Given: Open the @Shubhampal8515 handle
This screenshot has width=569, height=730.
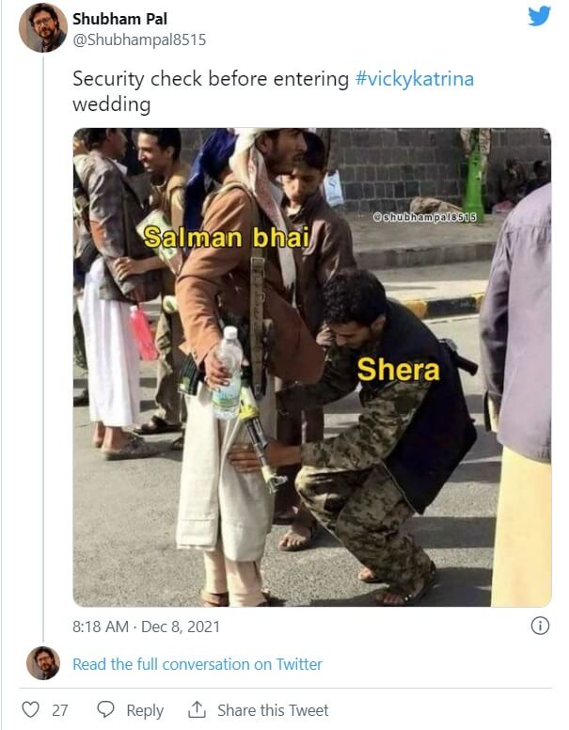Looking at the screenshot, I should coord(139,40).
